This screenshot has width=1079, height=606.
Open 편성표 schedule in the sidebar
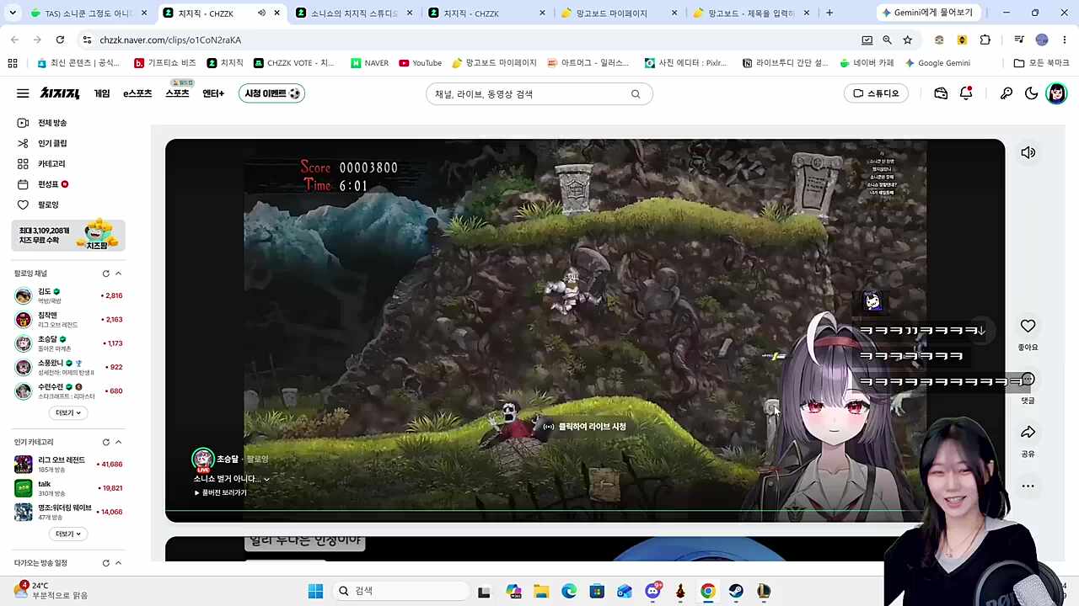(x=48, y=184)
